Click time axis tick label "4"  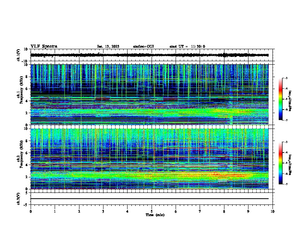128,211
